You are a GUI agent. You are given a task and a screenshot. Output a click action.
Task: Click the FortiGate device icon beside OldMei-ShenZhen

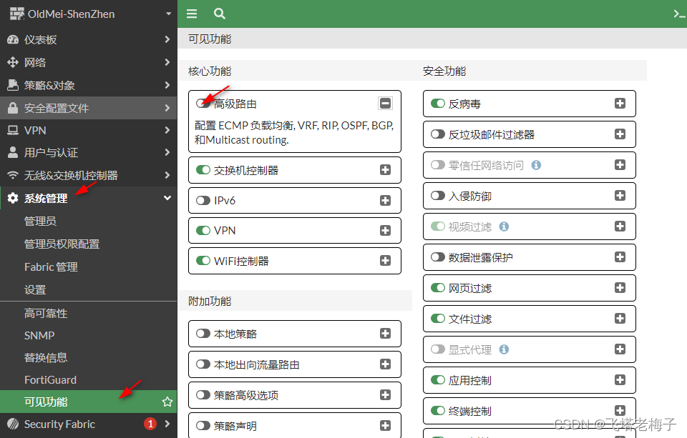16,14
